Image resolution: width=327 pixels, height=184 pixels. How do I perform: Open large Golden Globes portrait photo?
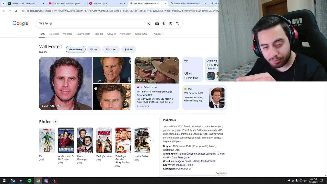pos(66,84)
